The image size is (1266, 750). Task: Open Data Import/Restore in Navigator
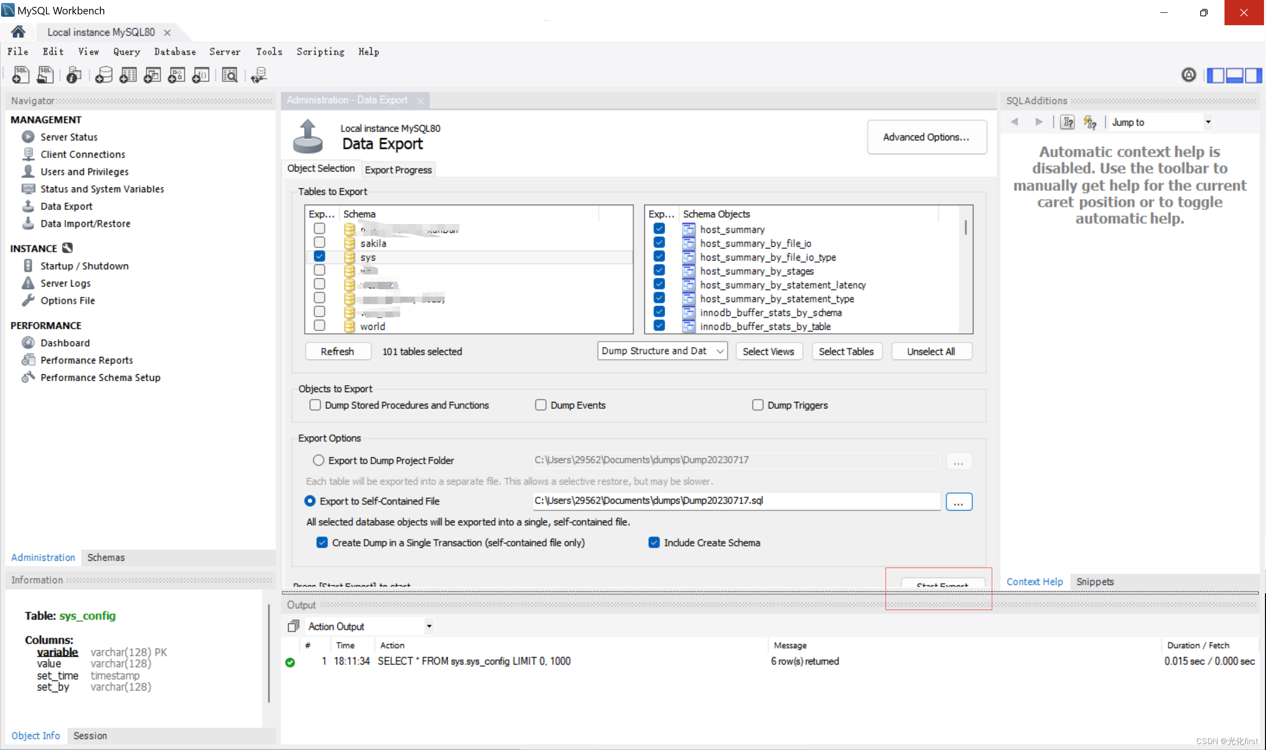pyautogui.click(x=85, y=223)
